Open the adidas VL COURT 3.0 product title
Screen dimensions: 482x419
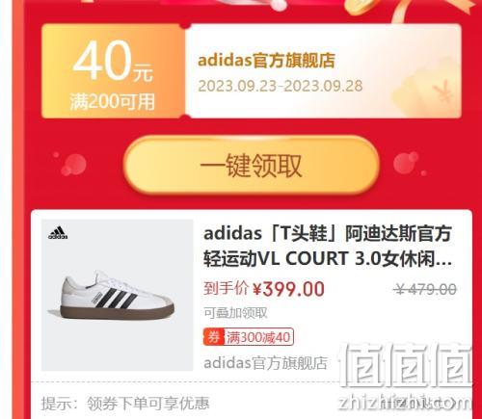tap(328, 246)
